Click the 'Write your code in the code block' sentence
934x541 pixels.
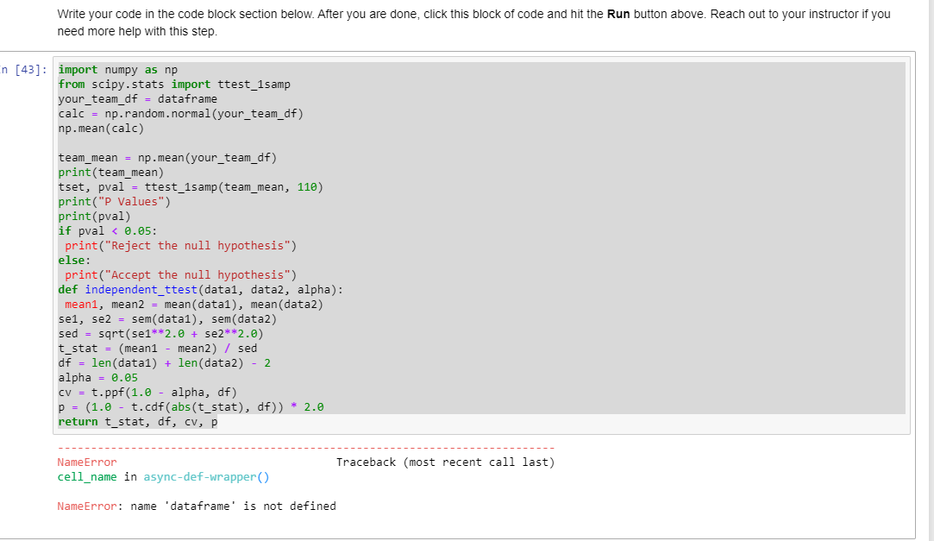click(x=185, y=14)
